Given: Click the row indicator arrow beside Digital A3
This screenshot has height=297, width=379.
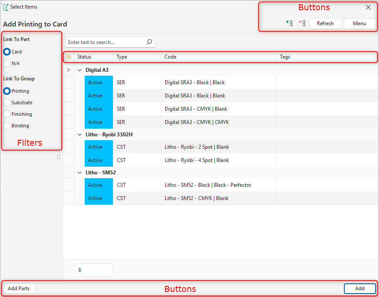Looking at the screenshot, I should point(68,70).
